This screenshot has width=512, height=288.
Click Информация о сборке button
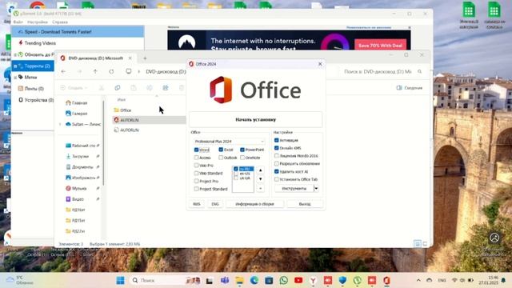[x=254, y=204]
